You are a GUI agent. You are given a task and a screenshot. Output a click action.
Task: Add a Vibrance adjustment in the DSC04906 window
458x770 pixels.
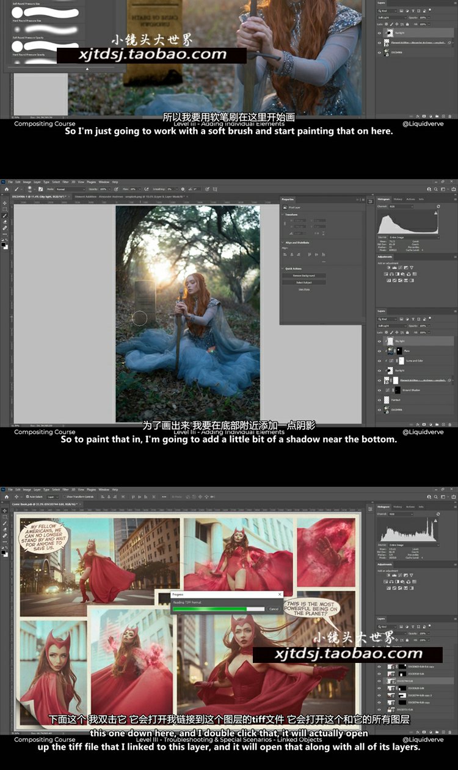click(412, 268)
